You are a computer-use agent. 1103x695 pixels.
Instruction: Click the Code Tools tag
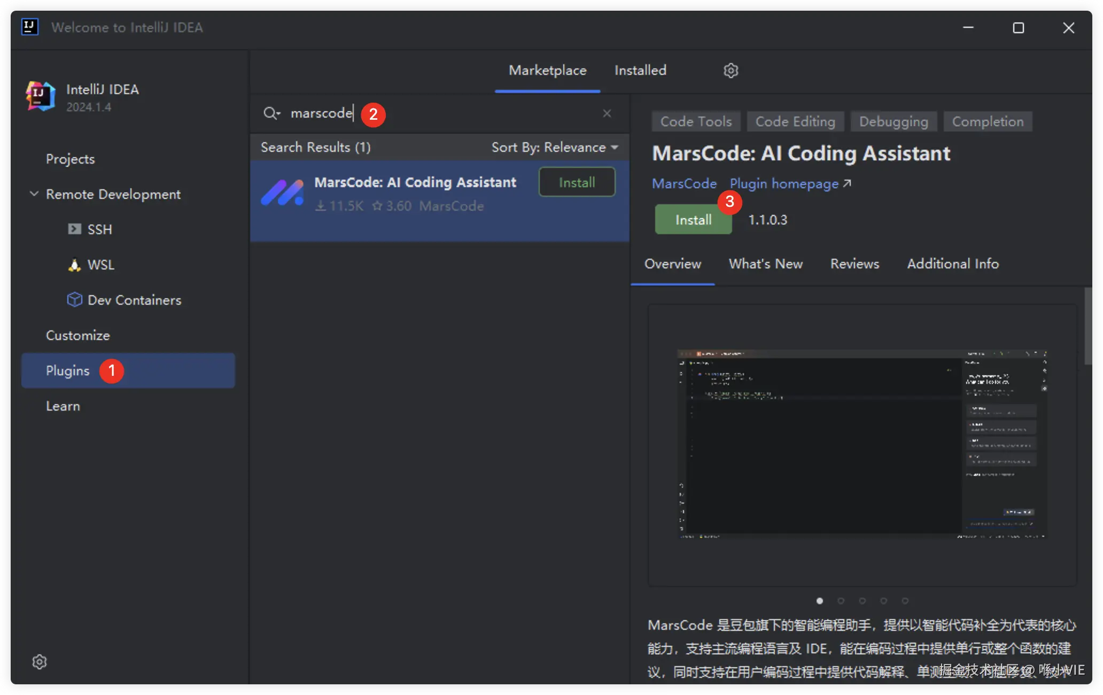[696, 121]
